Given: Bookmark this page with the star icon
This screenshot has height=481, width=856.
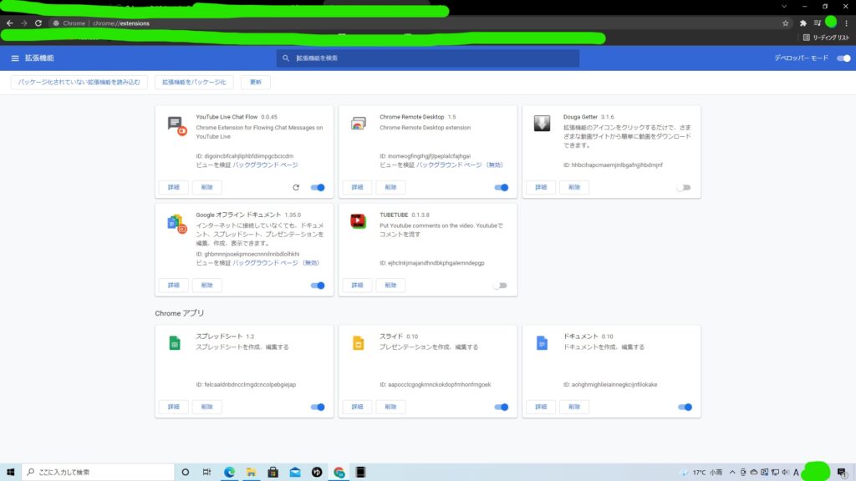Looking at the screenshot, I should coord(786,23).
